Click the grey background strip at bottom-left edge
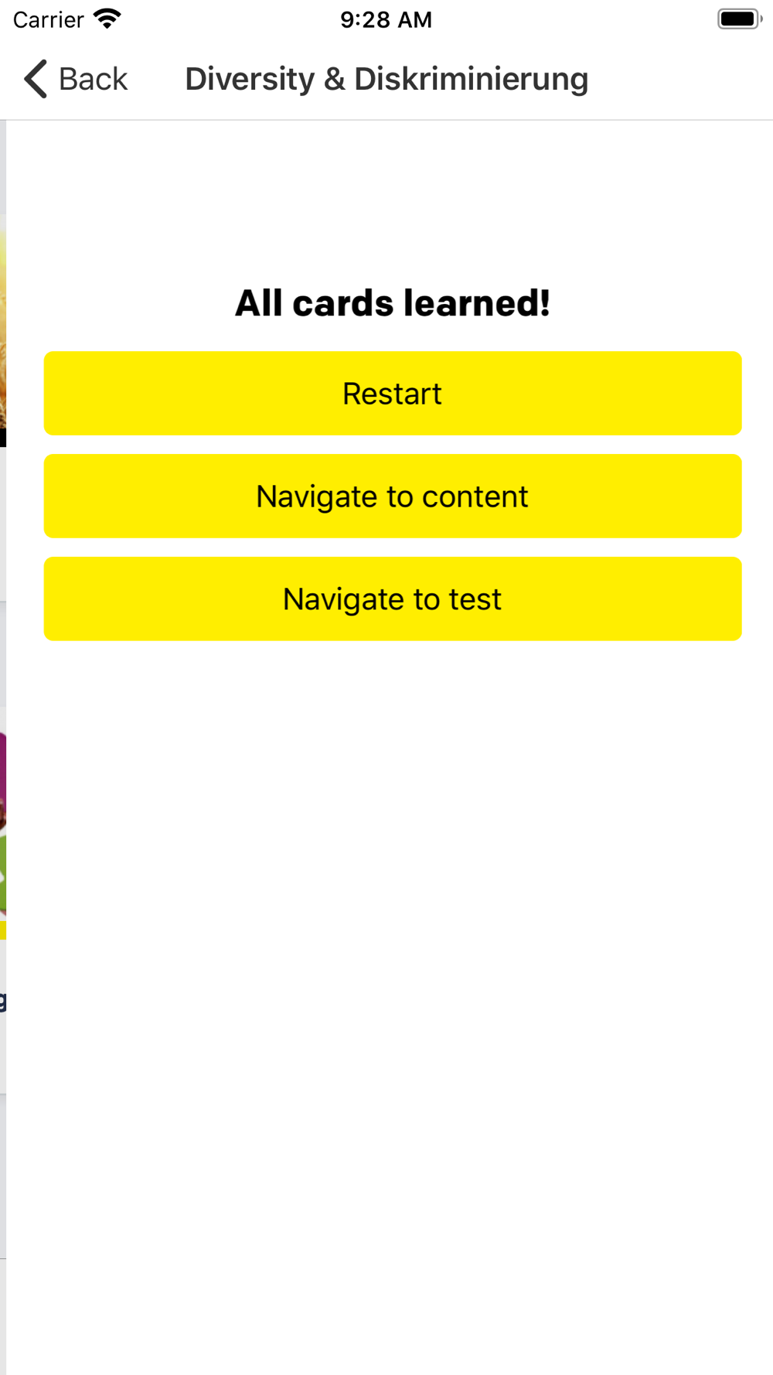The height and width of the screenshot is (1375, 773). coord(3,1315)
